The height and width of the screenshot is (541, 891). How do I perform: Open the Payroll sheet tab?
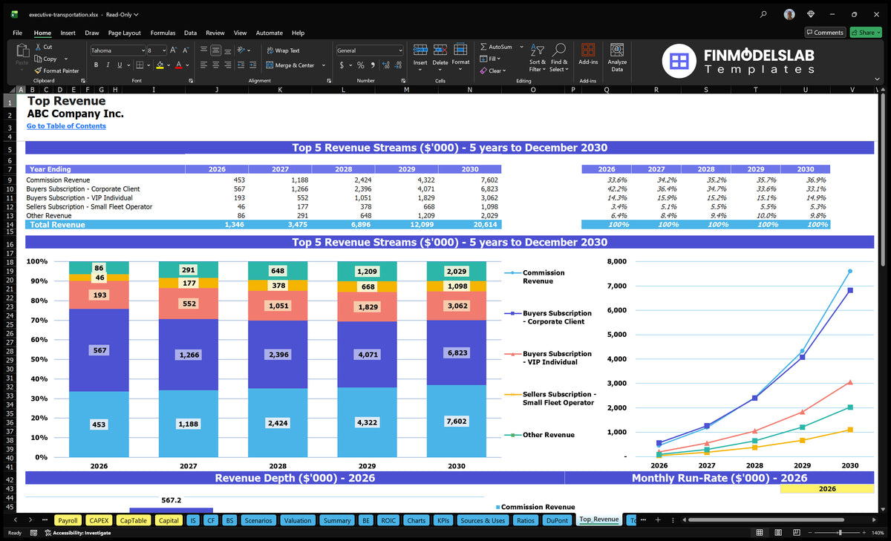point(68,520)
